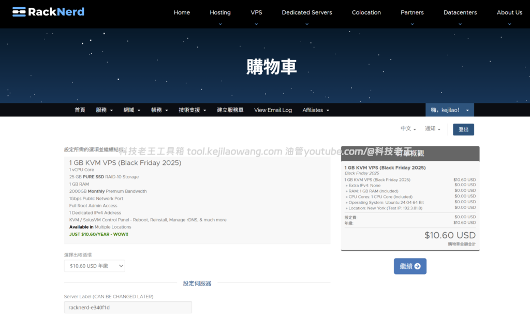Open the 通知 notifications dropdown

pos(432,129)
